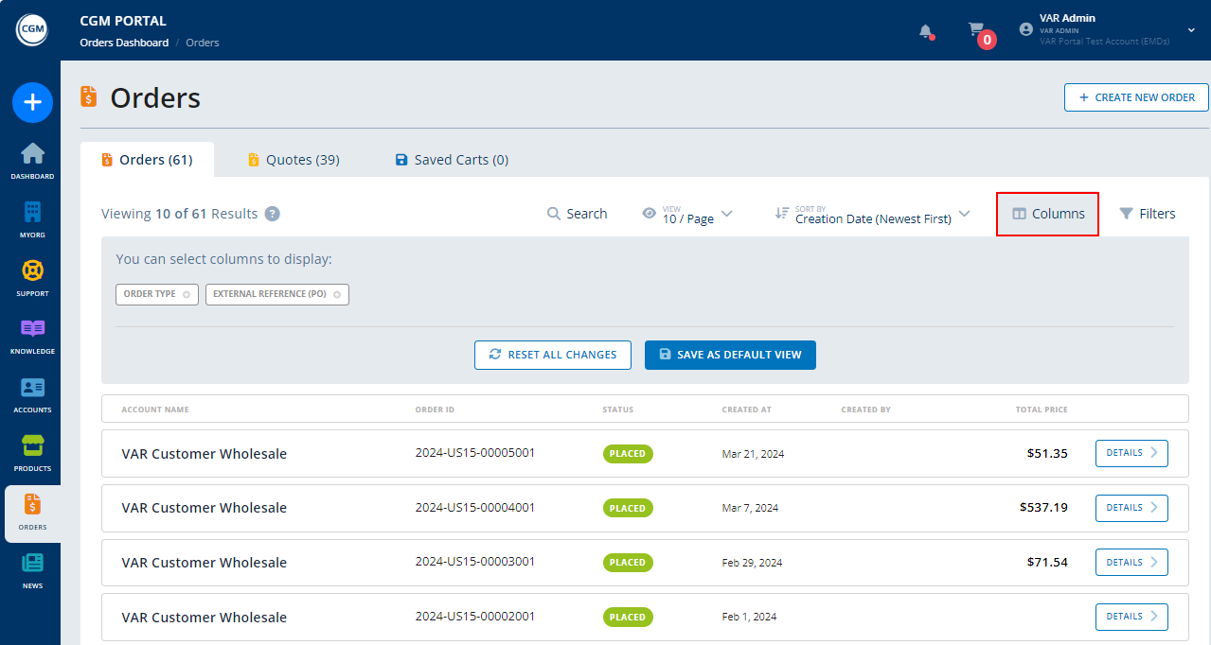Screen dimensions: 1211x645
Task: Open the notifications bell
Action: tap(926, 31)
